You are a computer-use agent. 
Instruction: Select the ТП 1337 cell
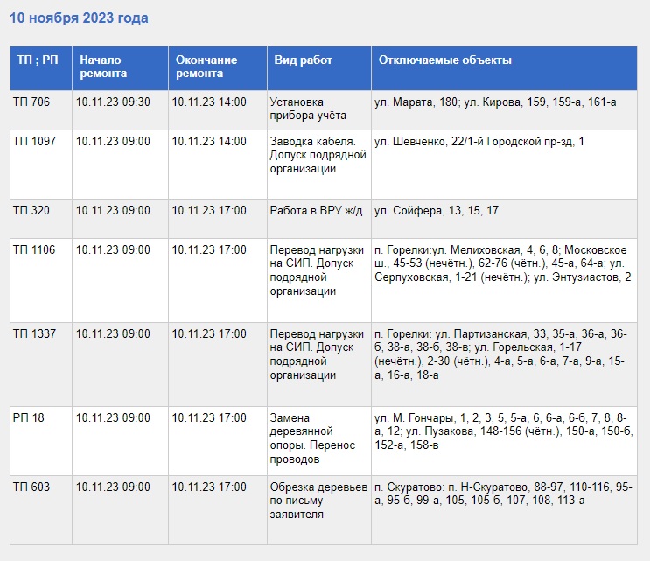[35, 334]
